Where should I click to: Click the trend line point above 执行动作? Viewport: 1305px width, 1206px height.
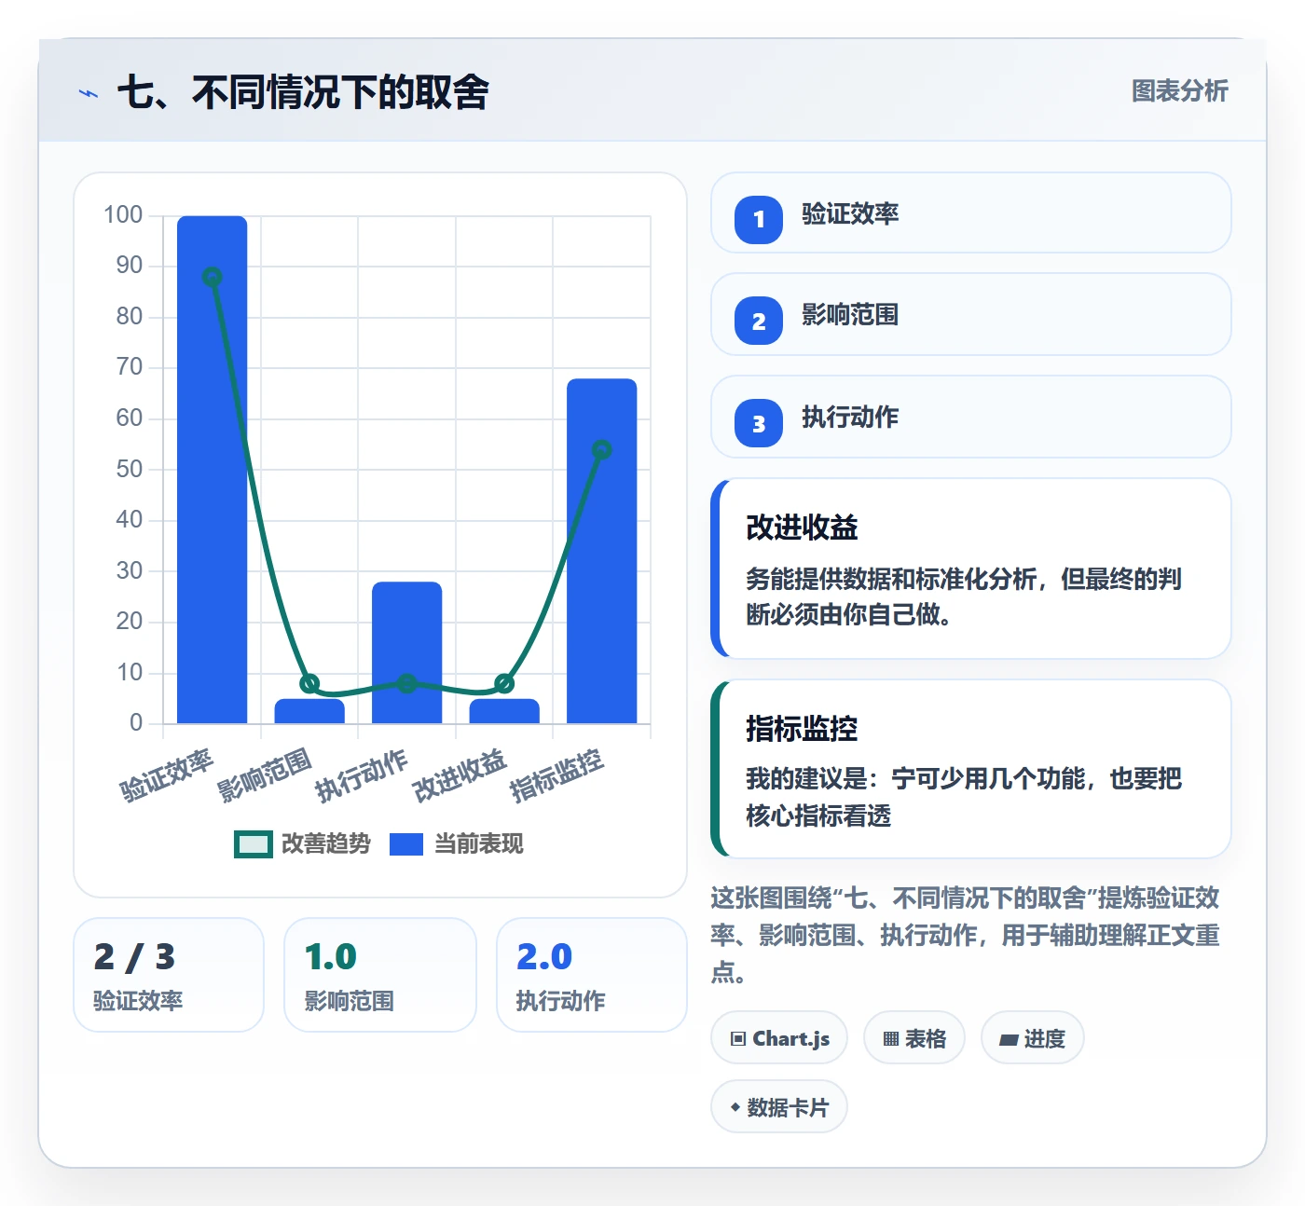coord(407,683)
